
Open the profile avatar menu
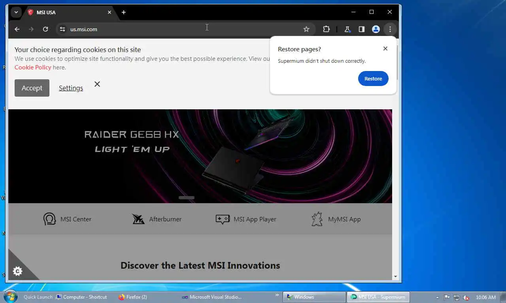click(x=376, y=29)
